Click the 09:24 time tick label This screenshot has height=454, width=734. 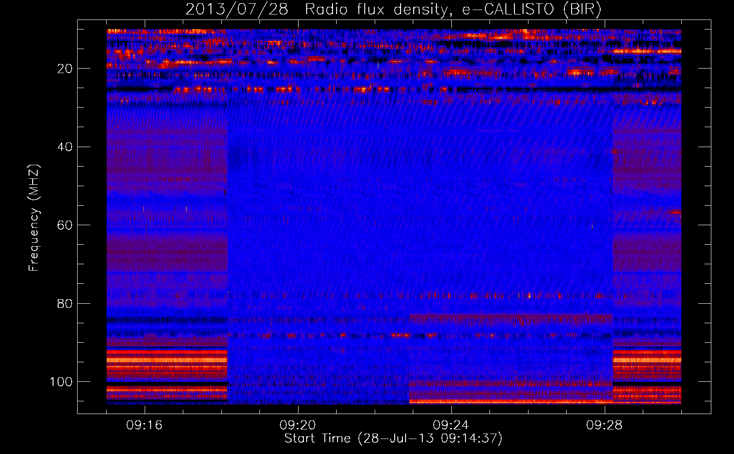tap(451, 425)
